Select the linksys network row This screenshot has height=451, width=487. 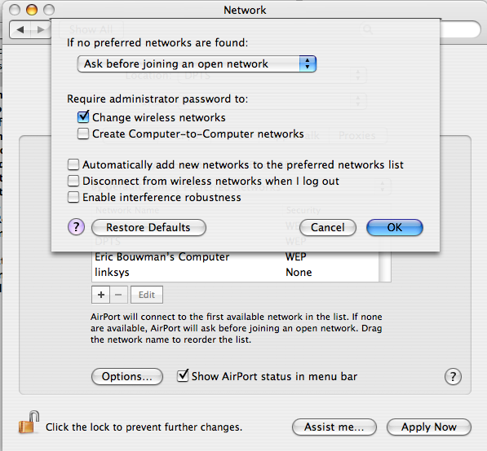(x=235, y=273)
